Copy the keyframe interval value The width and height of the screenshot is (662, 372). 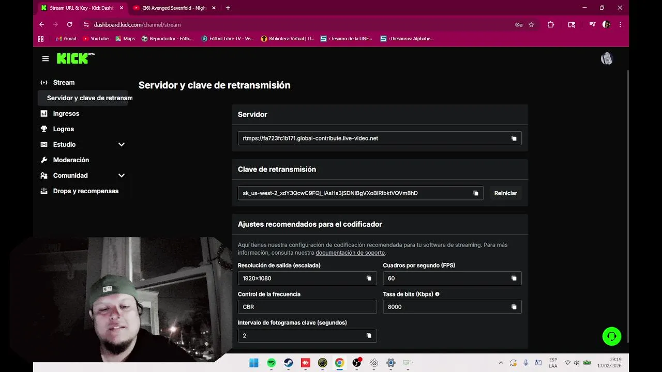click(369, 335)
